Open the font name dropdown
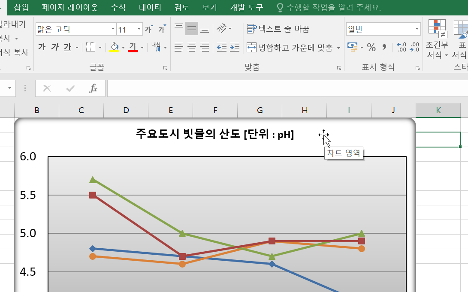468x292 pixels. coord(113,29)
